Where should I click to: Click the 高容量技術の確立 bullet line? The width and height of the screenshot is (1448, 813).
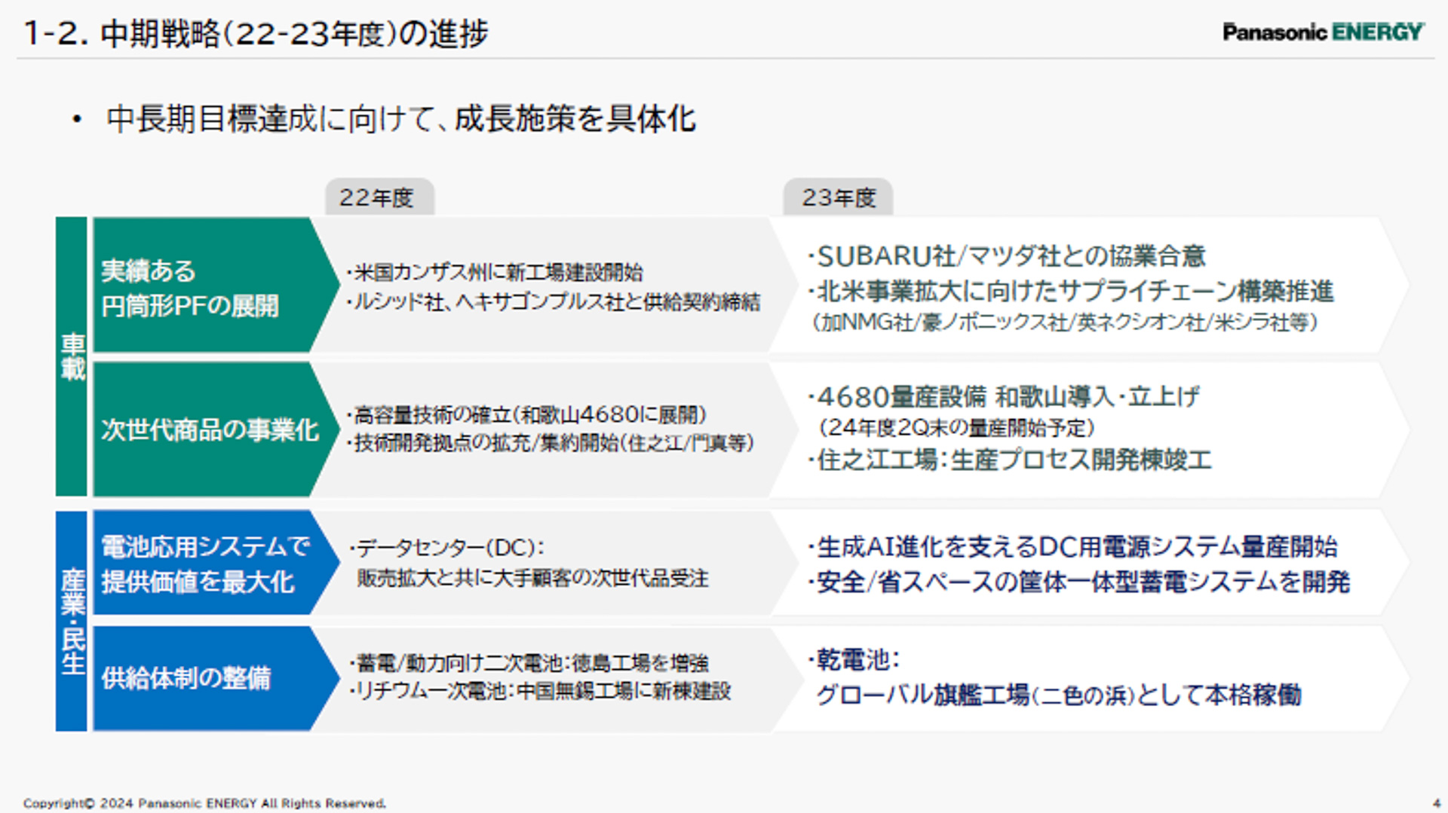click(526, 413)
